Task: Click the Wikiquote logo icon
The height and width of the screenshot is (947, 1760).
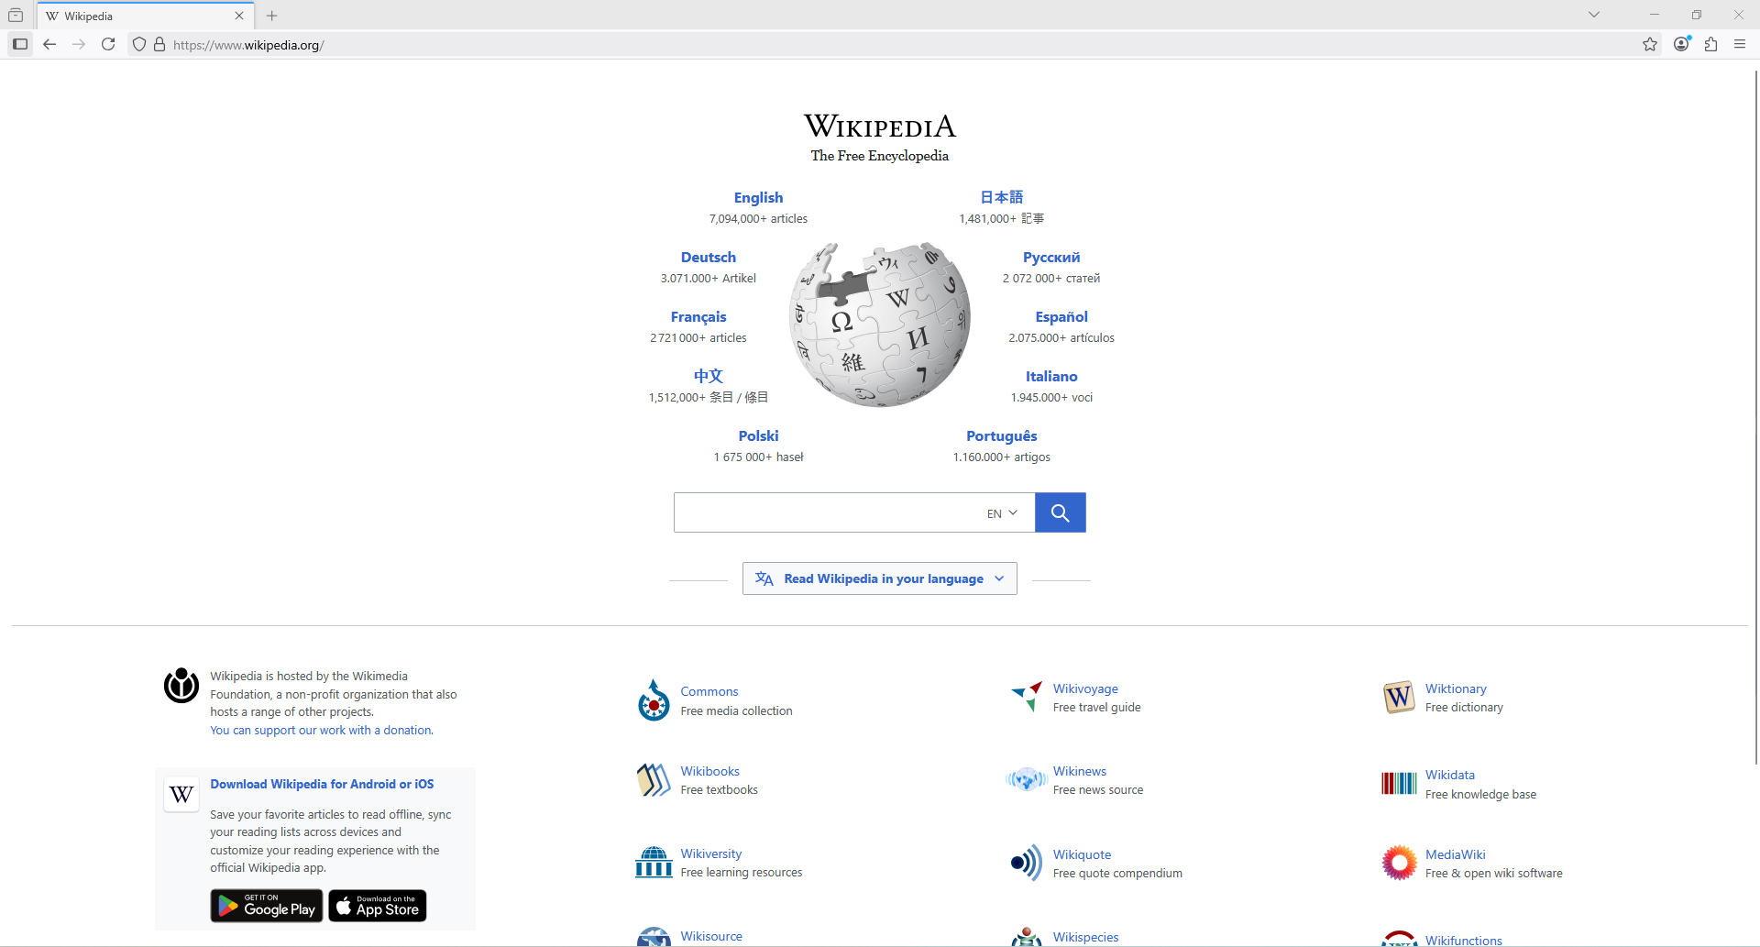Action: click(x=1027, y=863)
